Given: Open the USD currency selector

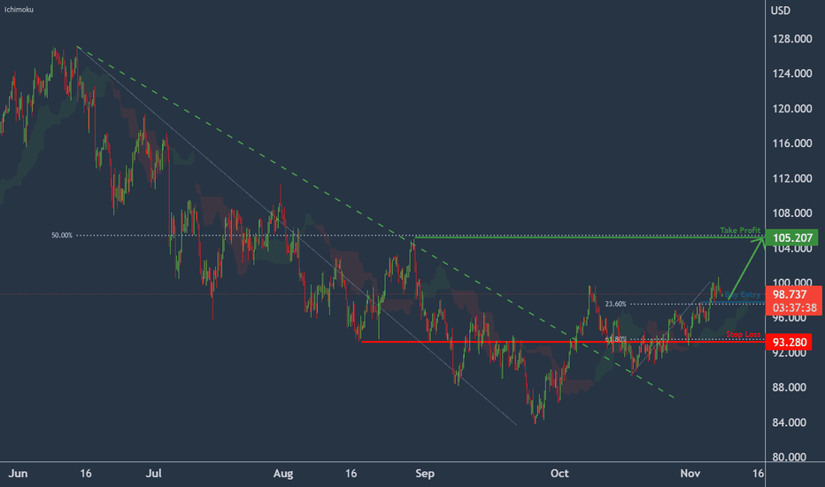Looking at the screenshot, I should coord(780,11).
